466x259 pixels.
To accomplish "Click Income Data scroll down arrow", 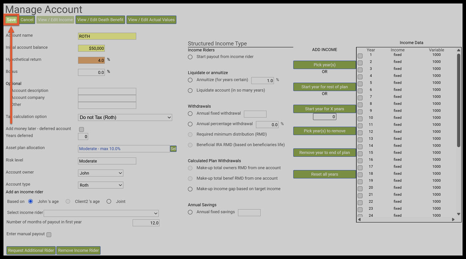I will point(458,214).
